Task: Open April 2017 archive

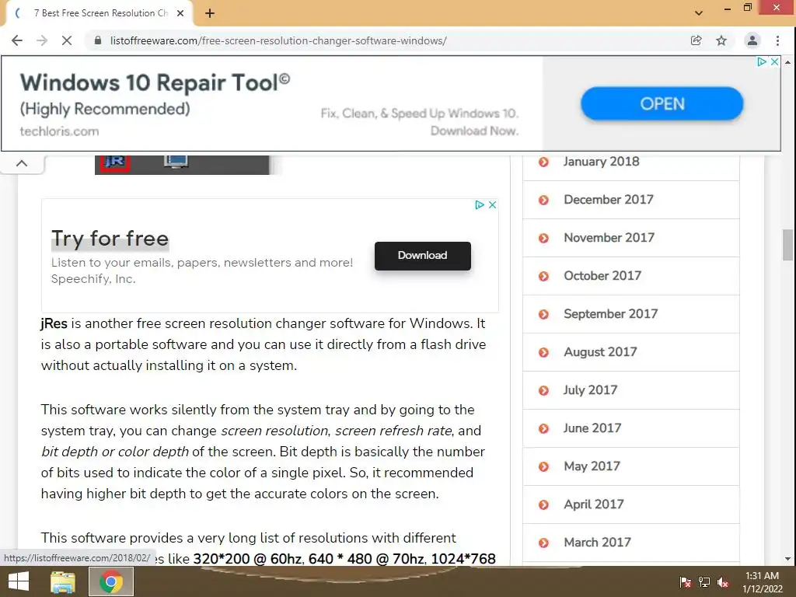Action: coord(593,504)
